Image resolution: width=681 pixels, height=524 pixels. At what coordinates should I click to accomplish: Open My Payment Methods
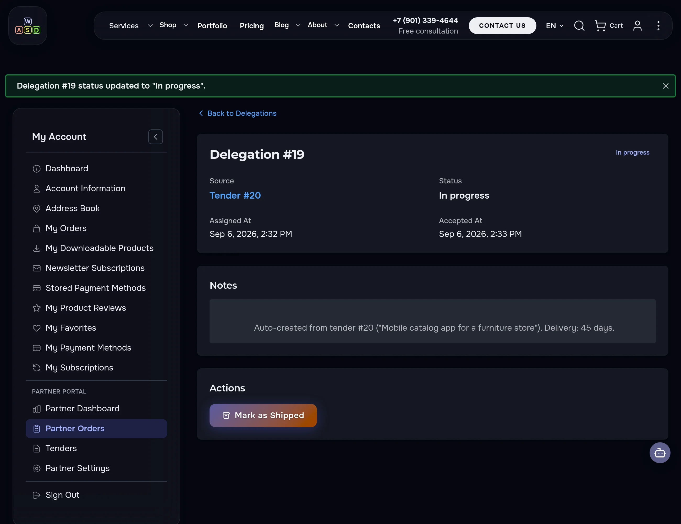[x=96, y=348]
